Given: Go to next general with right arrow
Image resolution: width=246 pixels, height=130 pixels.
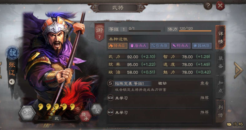Looking at the screenshot, I should coord(239,70).
